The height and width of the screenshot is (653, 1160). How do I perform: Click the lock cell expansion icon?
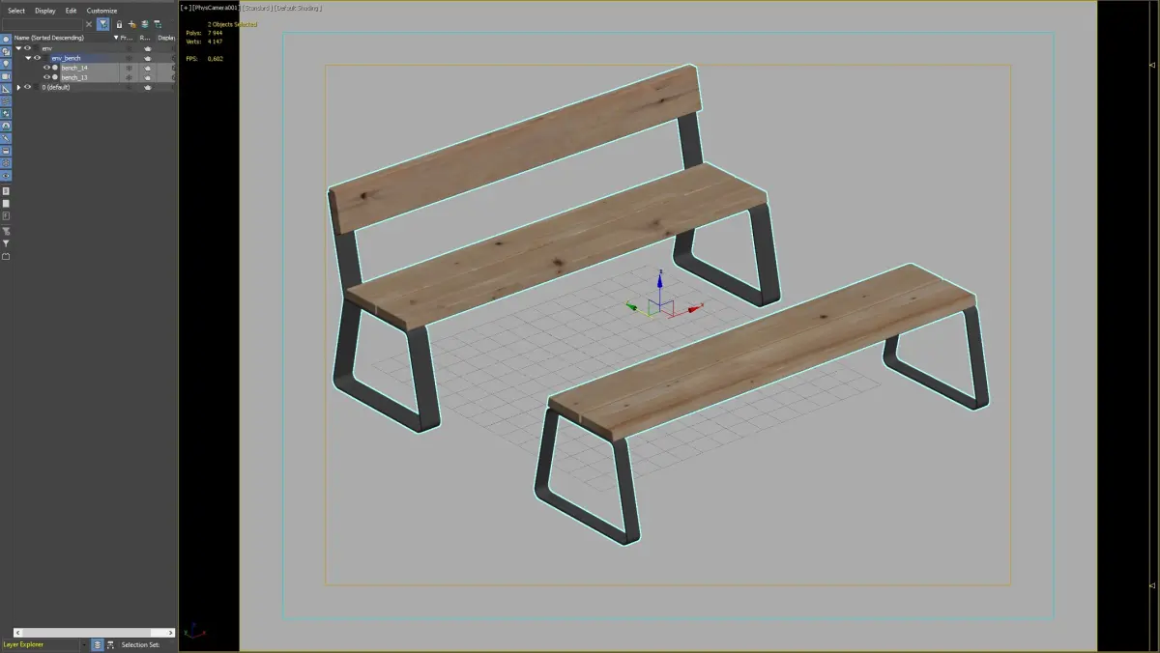[x=119, y=24]
